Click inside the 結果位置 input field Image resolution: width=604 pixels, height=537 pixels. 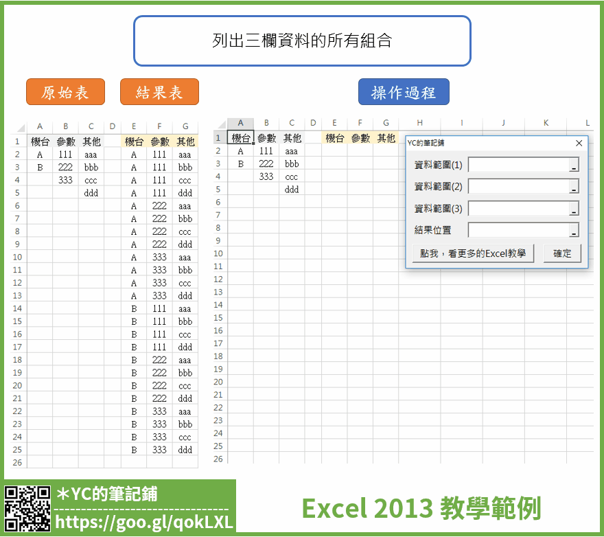[x=518, y=231]
